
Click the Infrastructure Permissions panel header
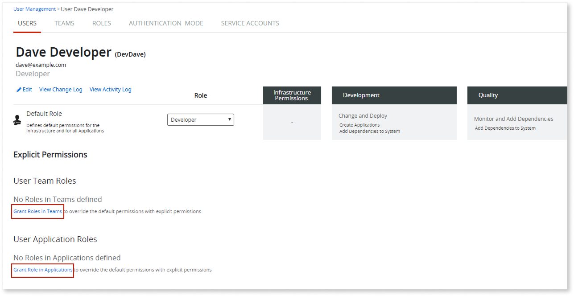292,95
